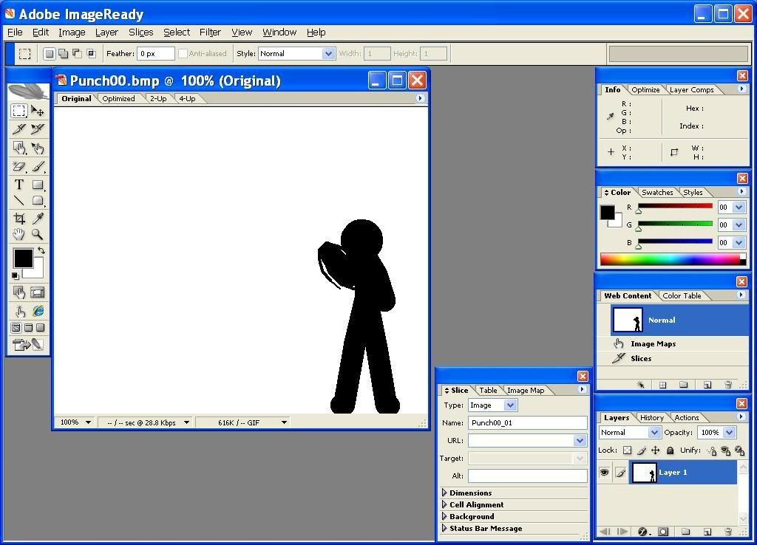Click the foreground color swatch in toolbox
The height and width of the screenshot is (545, 757).
click(x=22, y=258)
